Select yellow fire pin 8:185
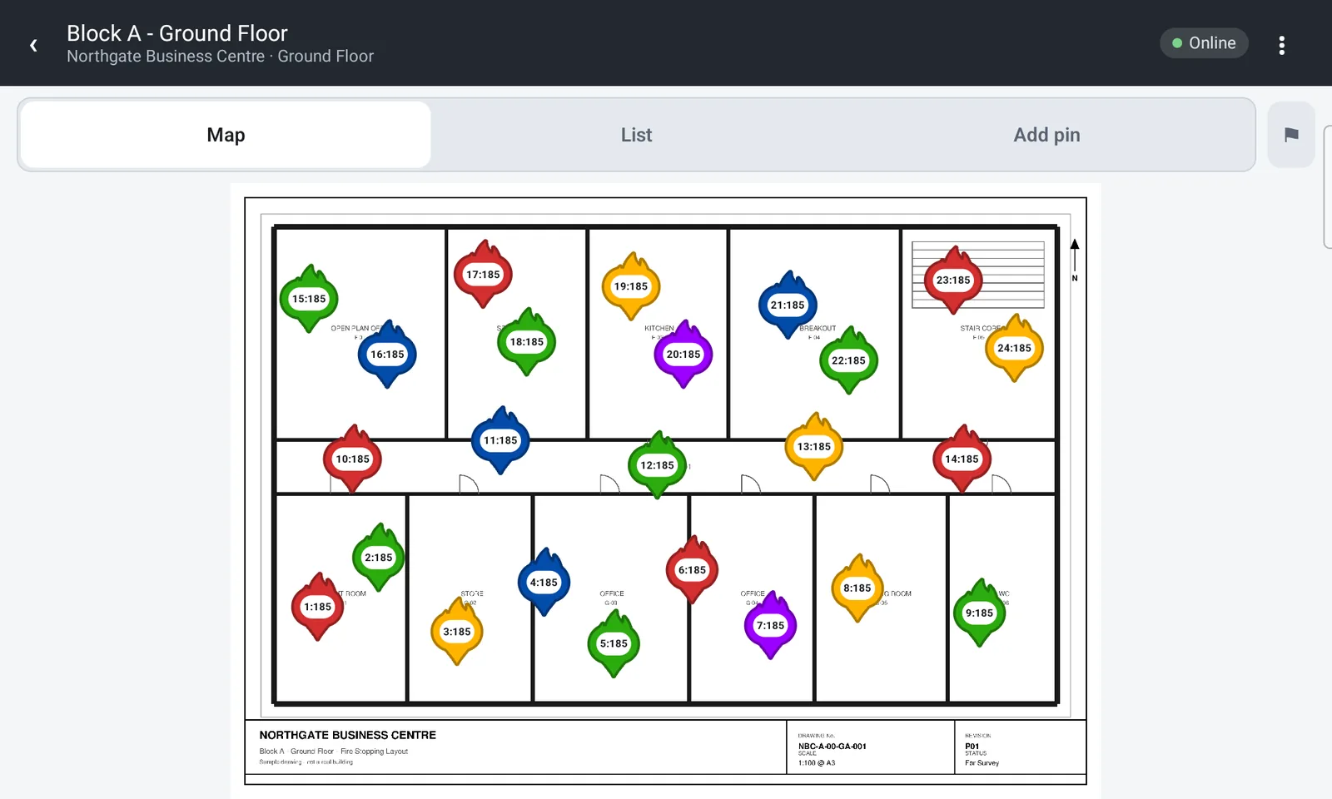 pyautogui.click(x=857, y=588)
